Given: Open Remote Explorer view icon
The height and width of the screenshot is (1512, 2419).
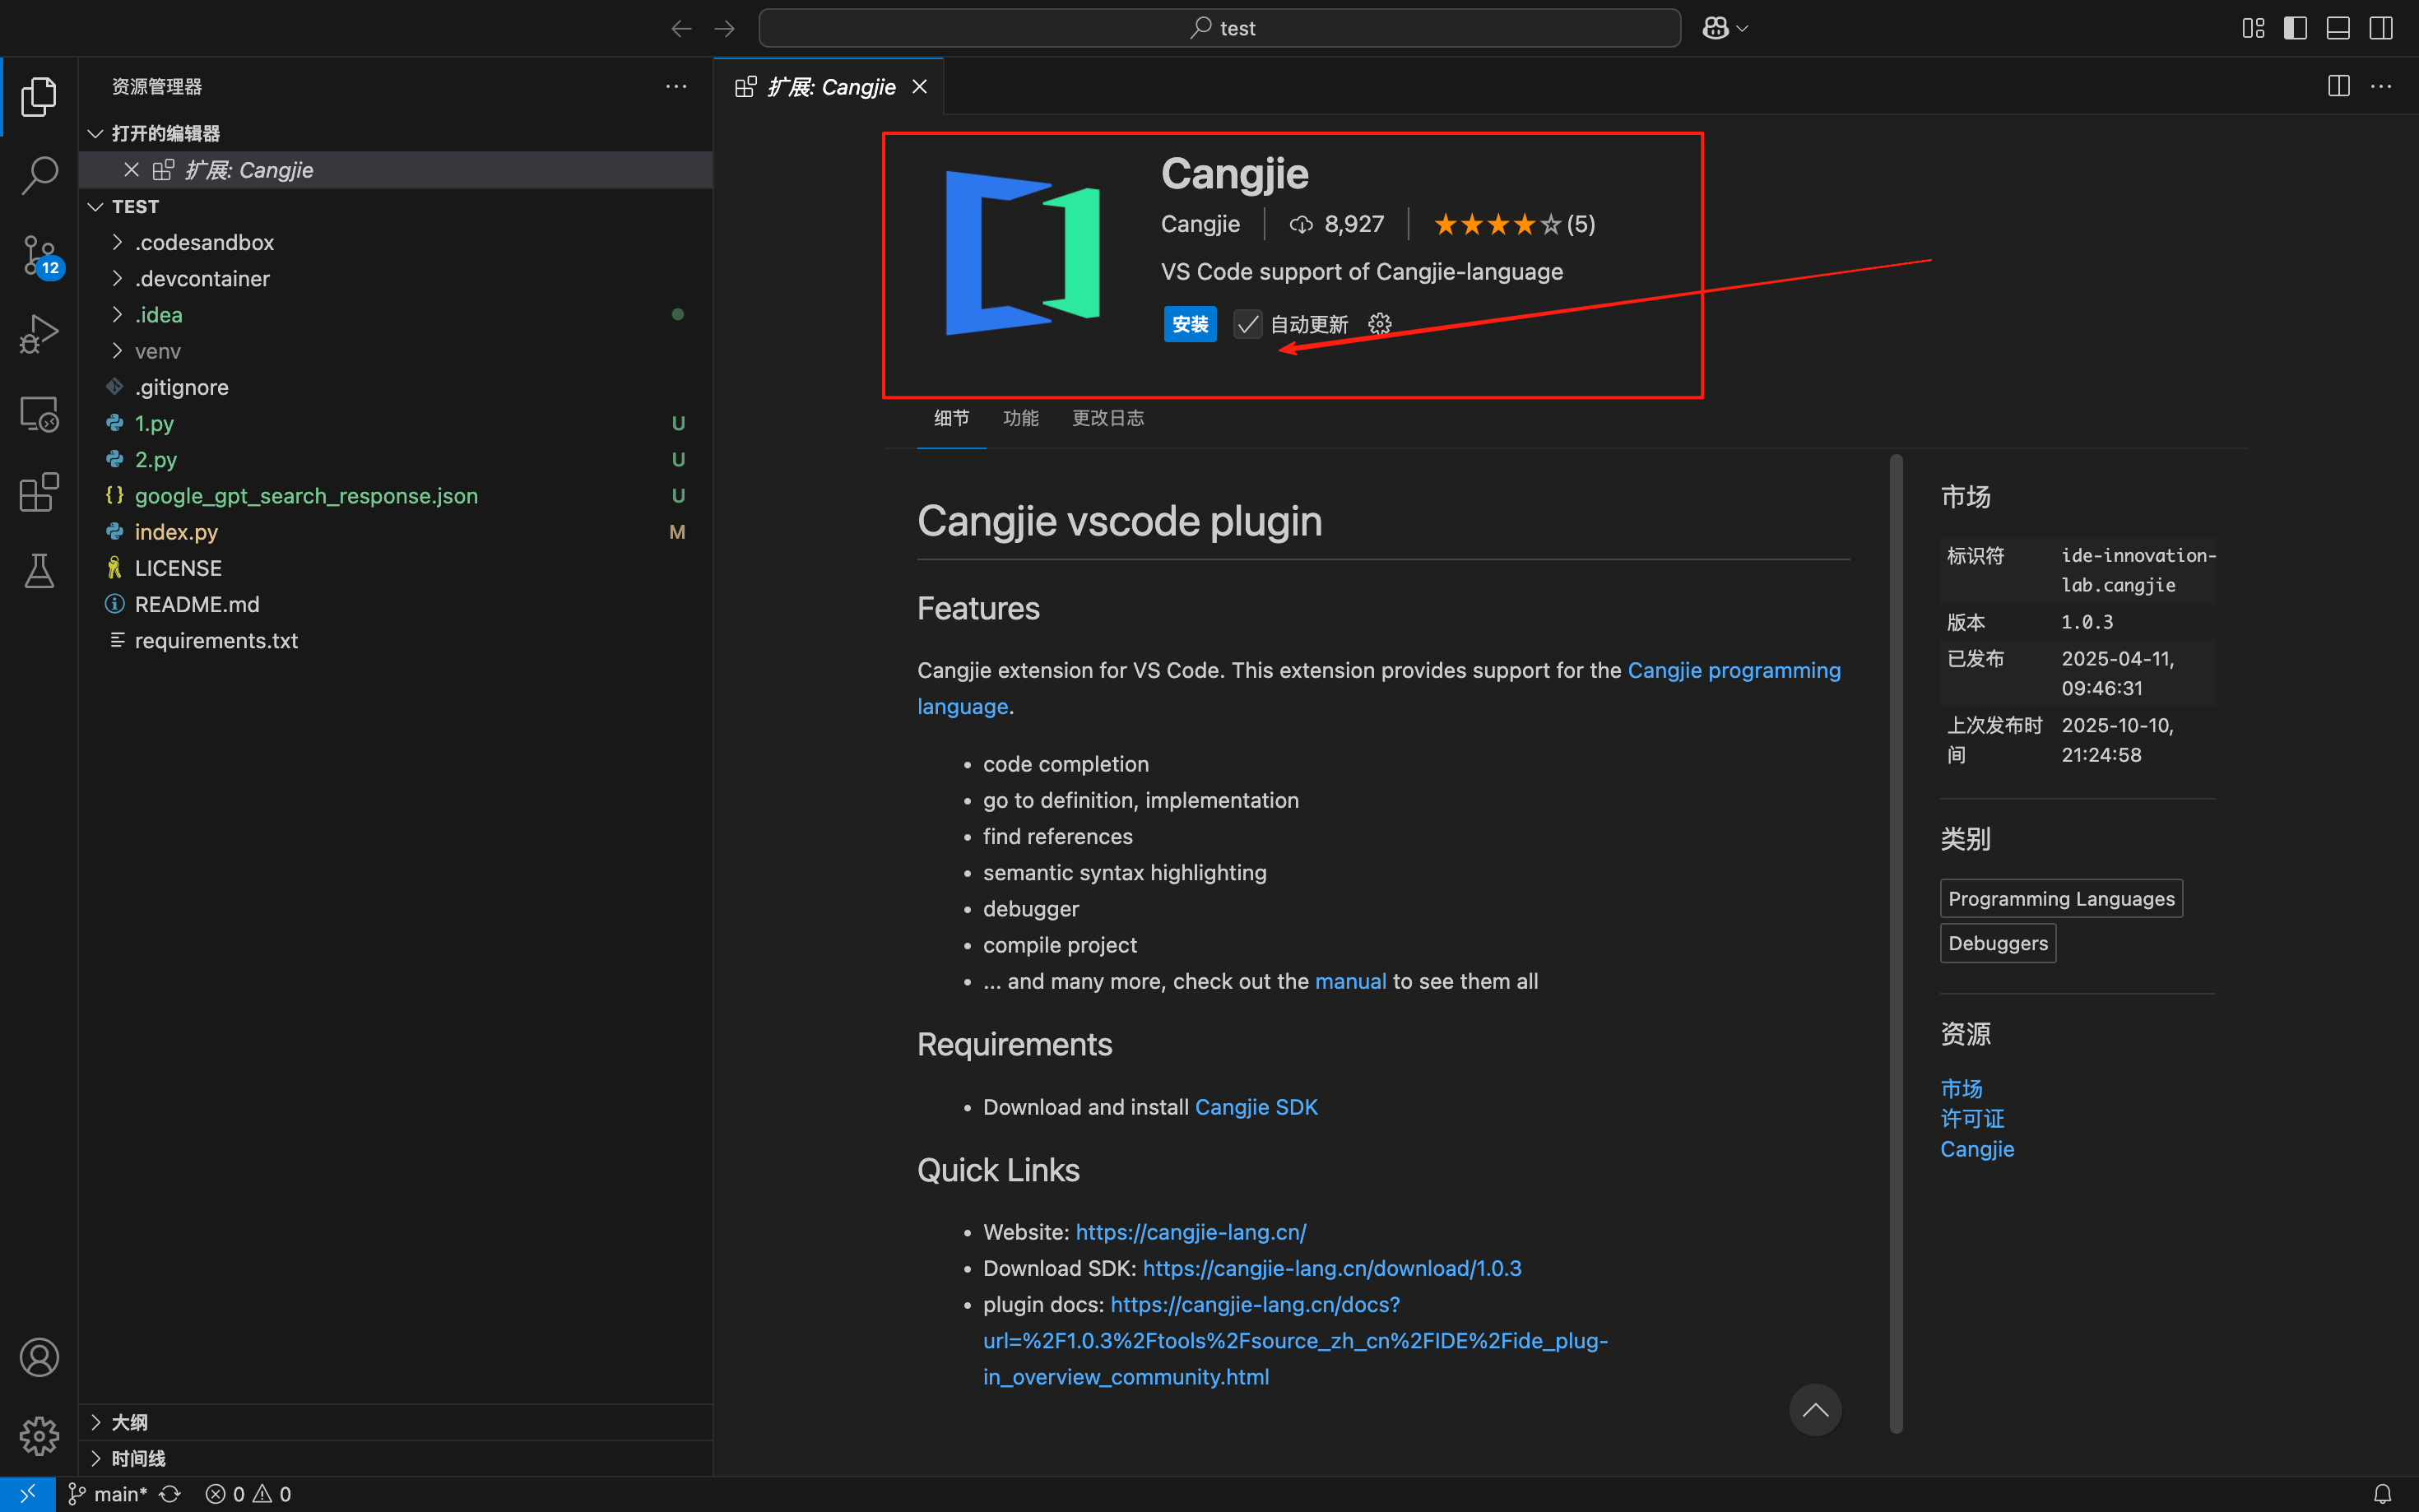Looking at the screenshot, I should (39, 413).
